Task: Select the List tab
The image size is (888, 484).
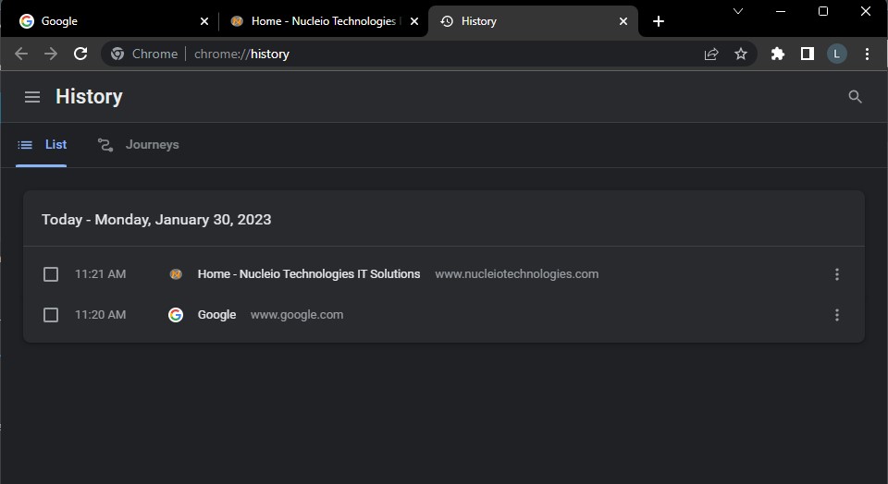Action: tap(42, 145)
